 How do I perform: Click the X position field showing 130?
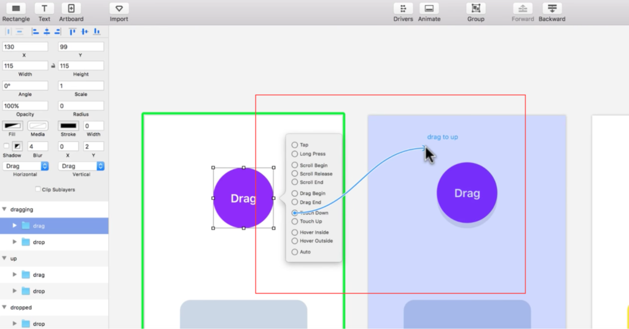tap(25, 47)
